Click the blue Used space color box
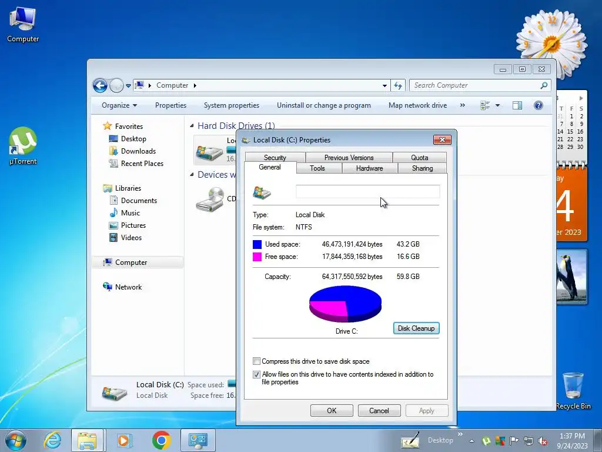602x452 pixels. pyautogui.click(x=257, y=244)
